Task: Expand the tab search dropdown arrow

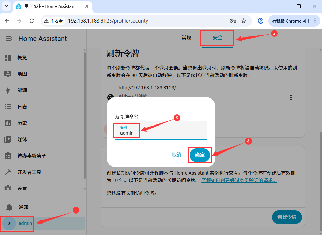Action: click(x=6, y=6)
